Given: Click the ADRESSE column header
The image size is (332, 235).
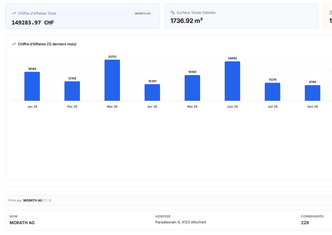Looking at the screenshot, I should (163, 216).
